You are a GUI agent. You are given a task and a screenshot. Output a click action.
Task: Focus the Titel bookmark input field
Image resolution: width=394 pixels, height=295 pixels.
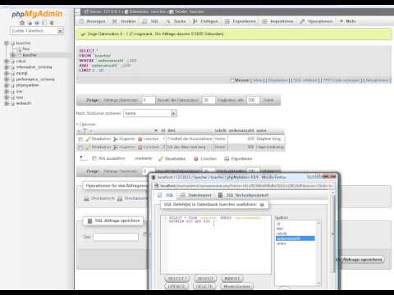(x=116, y=237)
